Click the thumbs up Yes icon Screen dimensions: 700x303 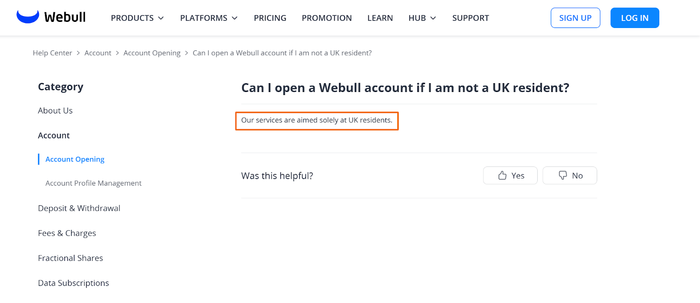pyautogui.click(x=502, y=176)
